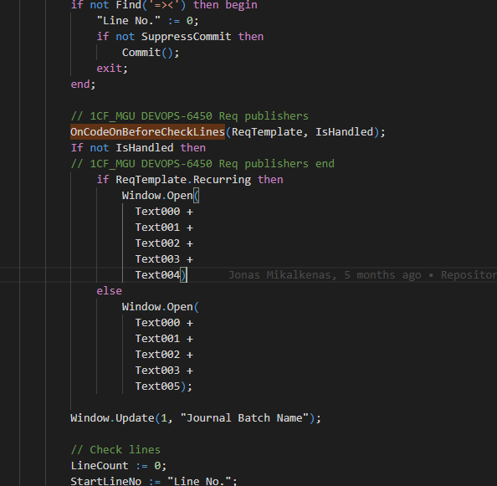This screenshot has width=497, height=486.
Task: Click 'If not IsHandled then' line
Action: [x=138, y=147]
